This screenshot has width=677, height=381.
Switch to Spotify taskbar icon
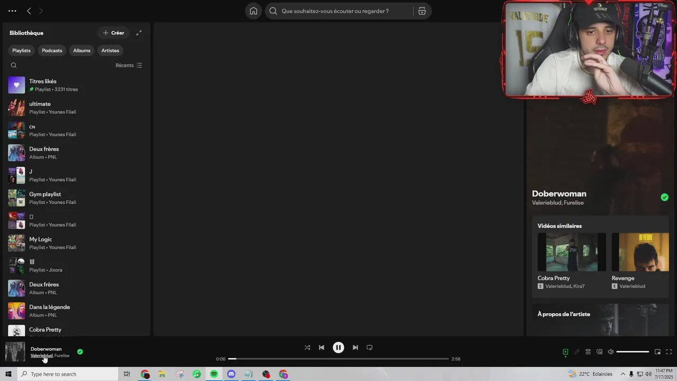click(x=214, y=374)
